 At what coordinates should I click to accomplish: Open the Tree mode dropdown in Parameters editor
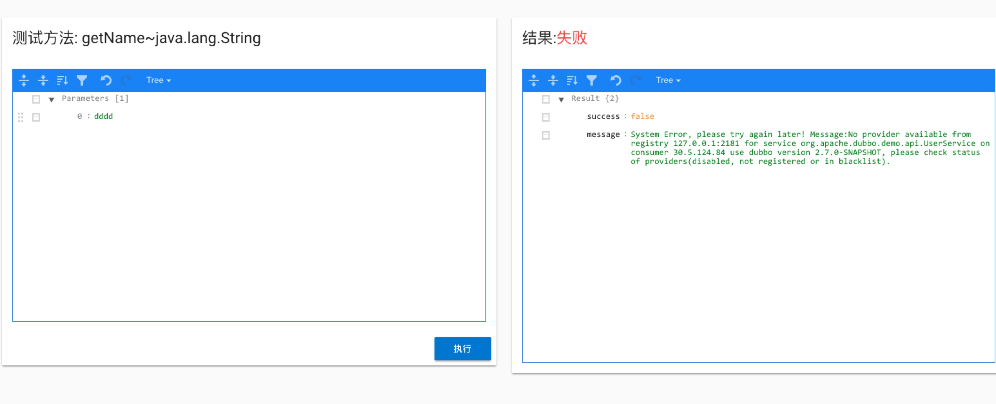pos(158,80)
